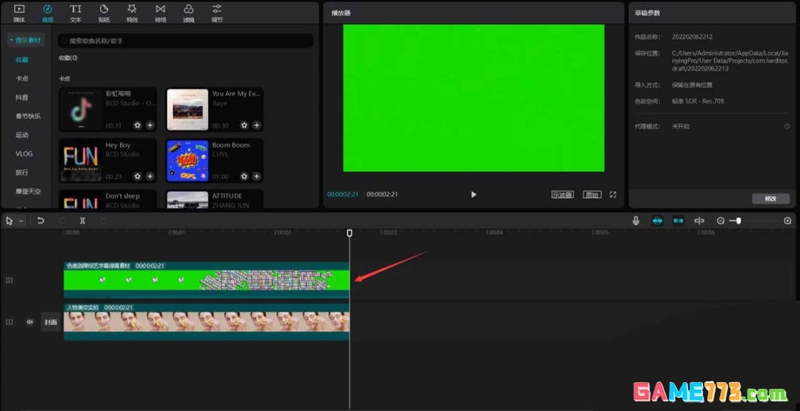800x411 pixels.
Task: Open the 文本 (Text) panel tab
Action: 76,13
